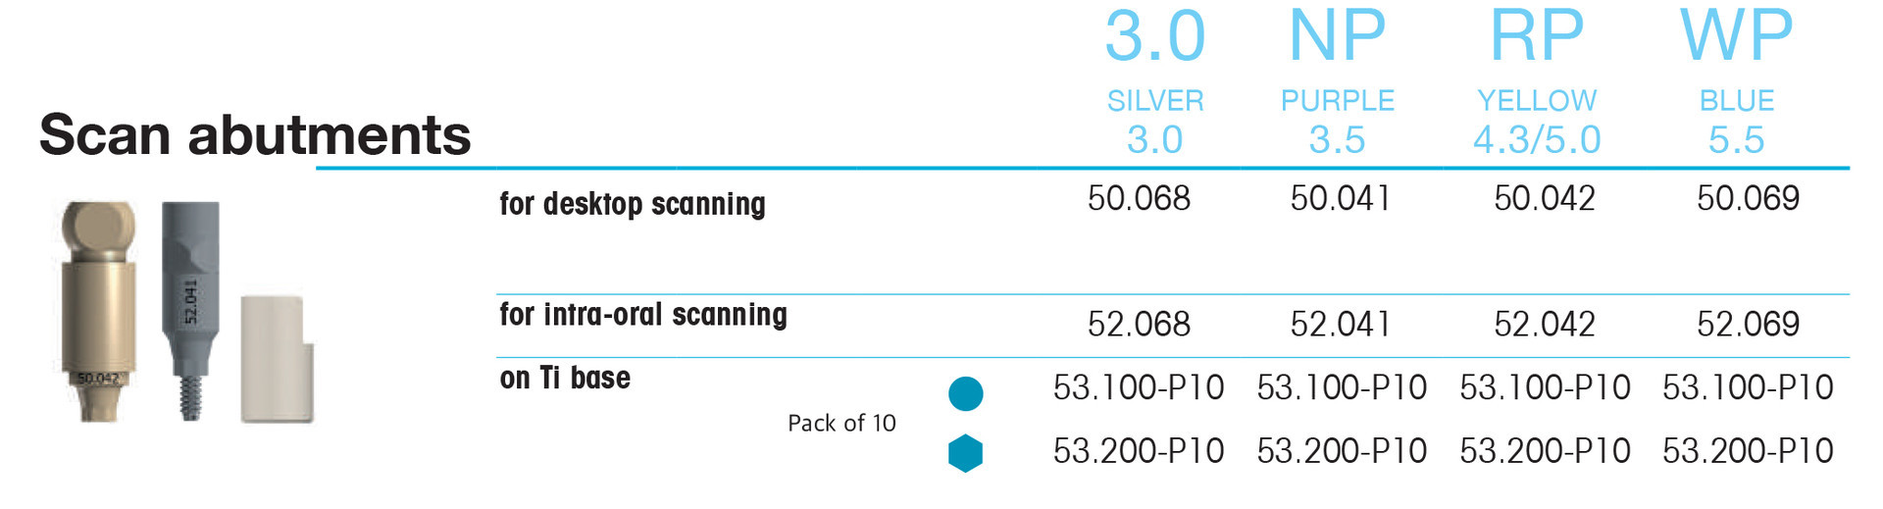The image size is (1883, 509).
Task: Click the Scan abutments heading
Action: [x=255, y=134]
